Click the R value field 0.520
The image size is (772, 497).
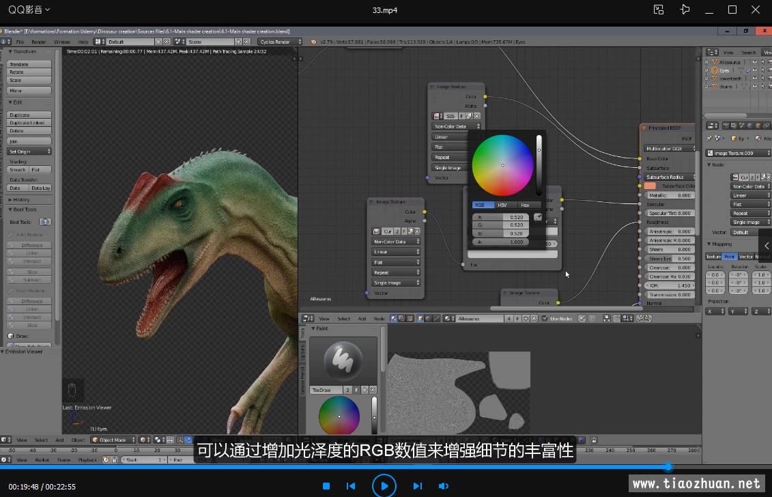coord(500,217)
